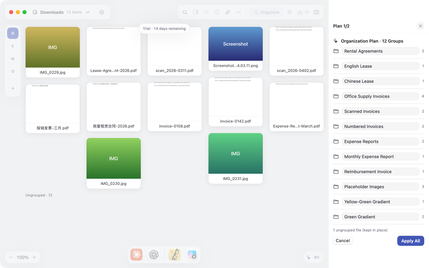The width and height of the screenshot is (429, 268).
Task: Click the 100% zoom level
Action: coord(22,257)
